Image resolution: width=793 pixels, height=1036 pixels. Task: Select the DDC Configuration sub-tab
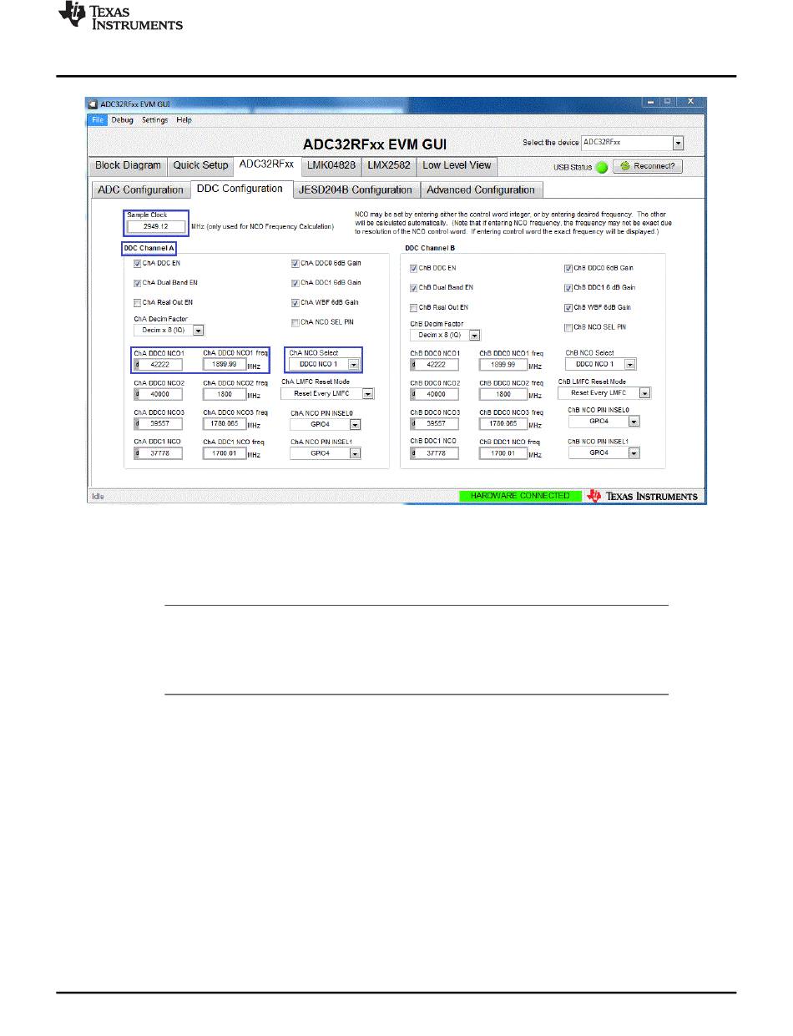(x=240, y=189)
